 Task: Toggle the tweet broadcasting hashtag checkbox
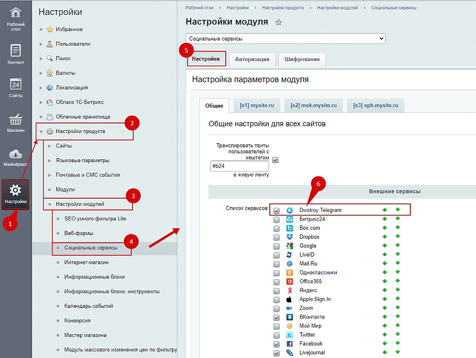[275, 160]
